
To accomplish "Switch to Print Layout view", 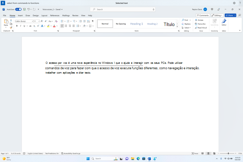I will pos(208,154).
